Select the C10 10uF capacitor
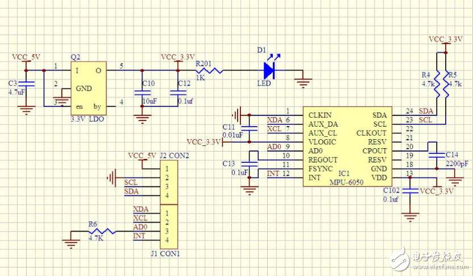Screen dimensions: 473x276 pyautogui.click(x=141, y=93)
